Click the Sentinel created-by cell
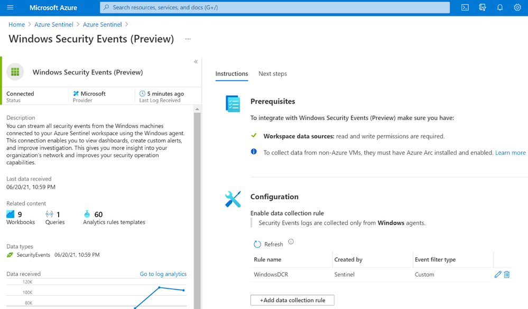 pos(344,274)
